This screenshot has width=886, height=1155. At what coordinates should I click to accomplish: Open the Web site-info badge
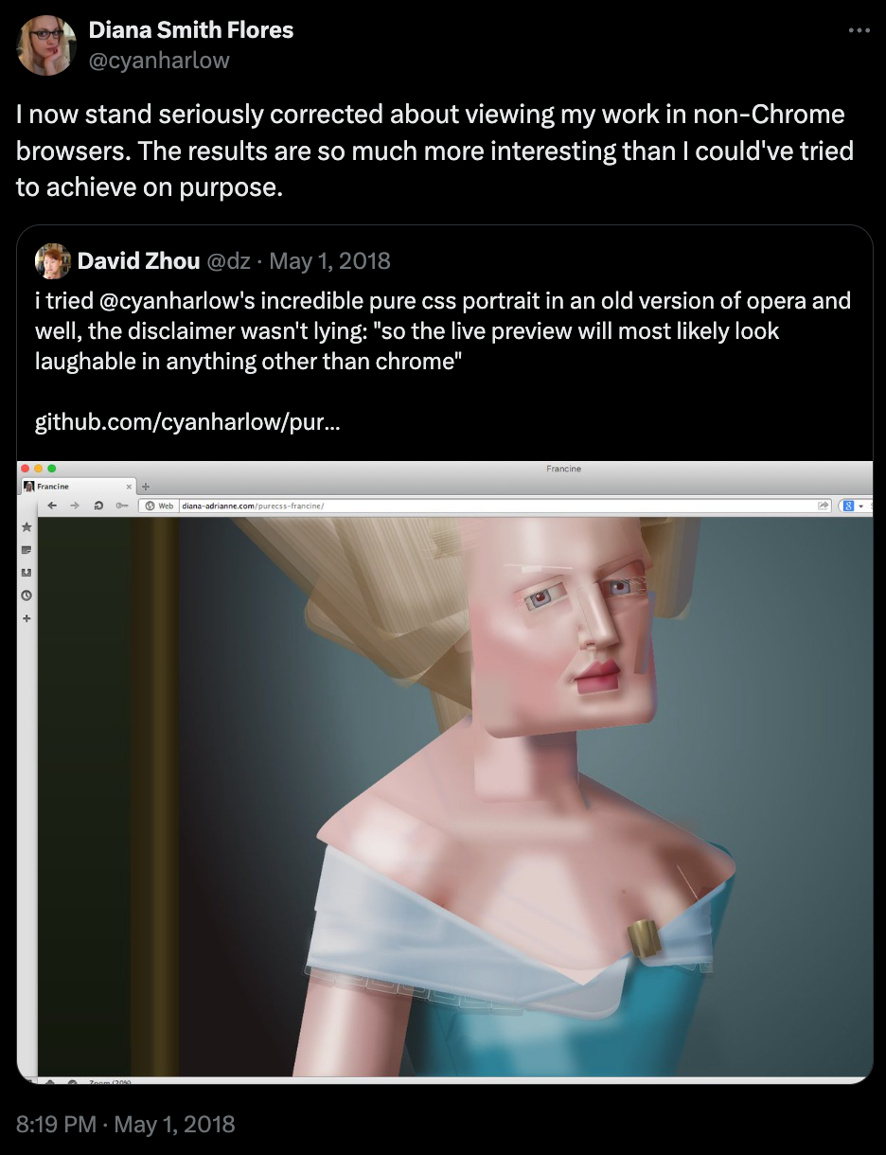[159, 506]
